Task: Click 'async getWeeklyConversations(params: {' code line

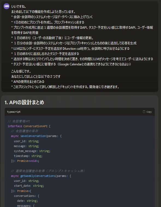Action: pyautogui.click(x=41, y=176)
